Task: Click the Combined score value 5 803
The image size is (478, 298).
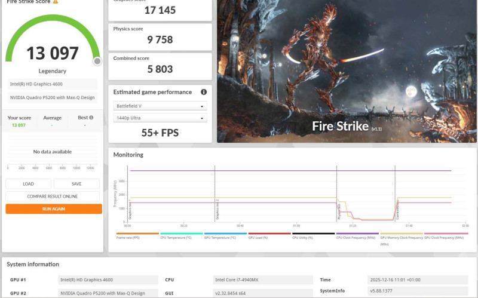Action: 160,69
